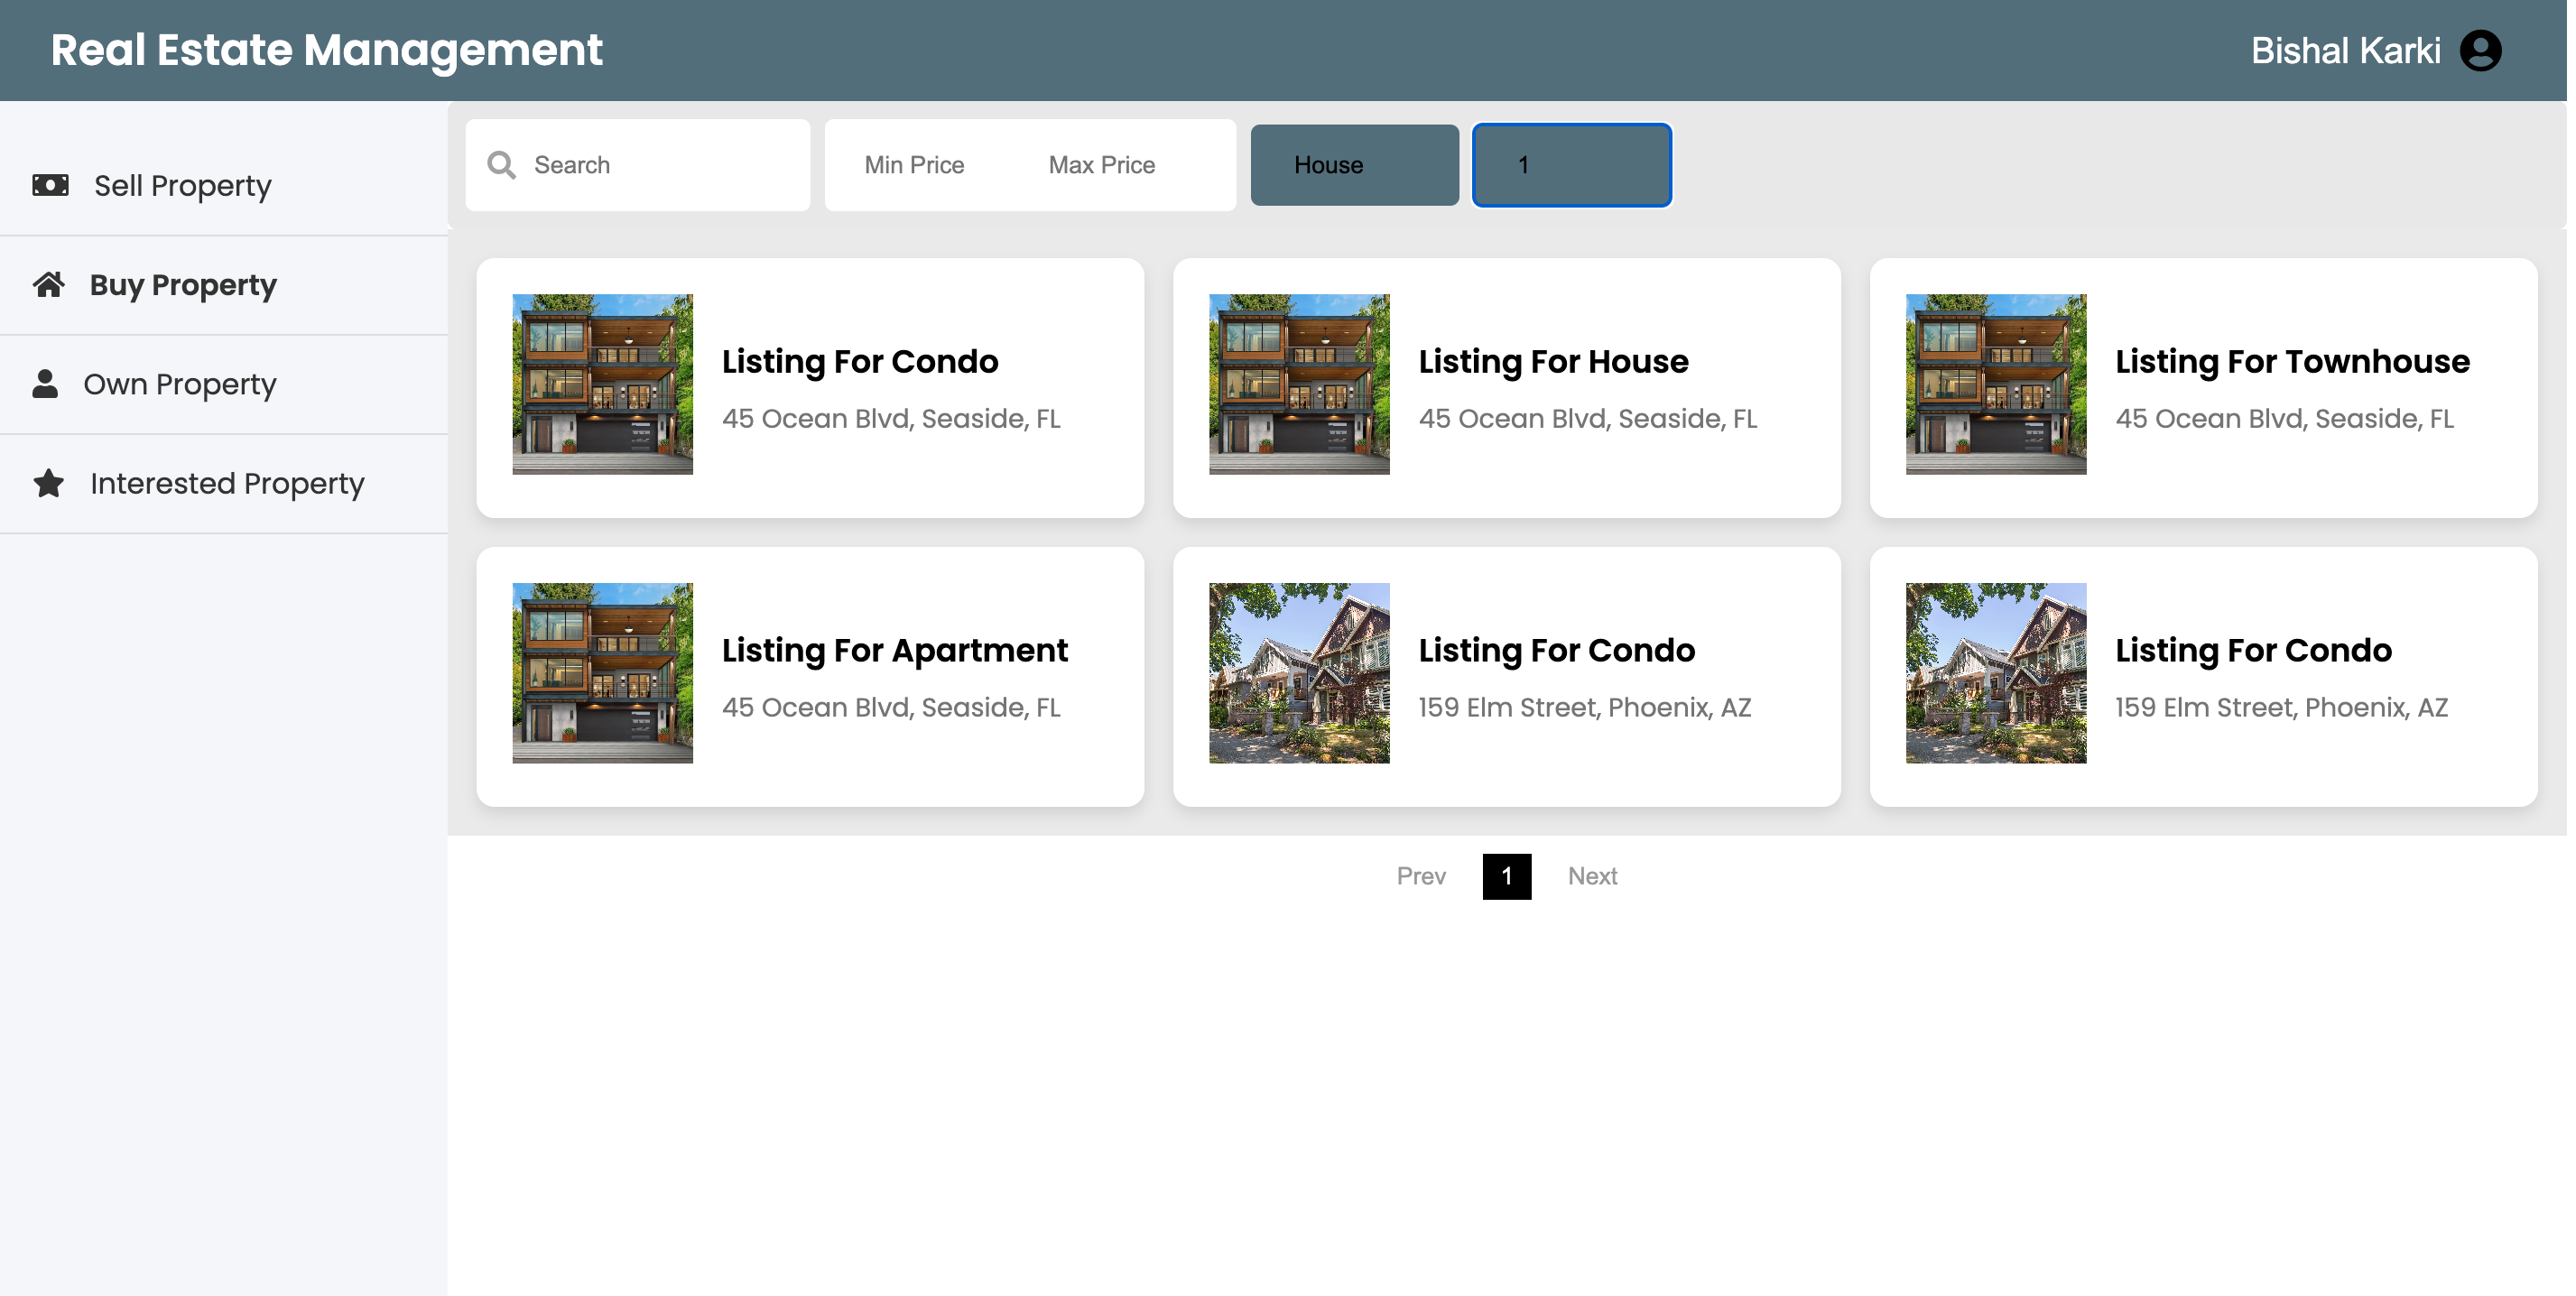Click the magnifying glass search icon
The width and height of the screenshot is (2576, 1296).
pyautogui.click(x=501, y=165)
